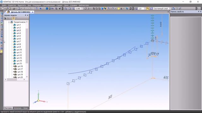Image resolution: width=202 pixels, height=113 pixels.
Task: Select шп.10 in the model tree
Action: click(19, 50)
